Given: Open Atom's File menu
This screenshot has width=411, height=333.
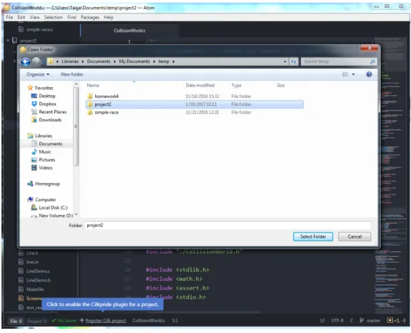Looking at the screenshot, I should click(x=9, y=18).
